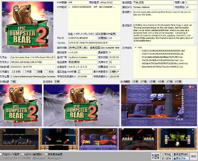Click the 游戏标题 下载 button
This screenshot has height=161, width=198.
[x=13, y=82]
